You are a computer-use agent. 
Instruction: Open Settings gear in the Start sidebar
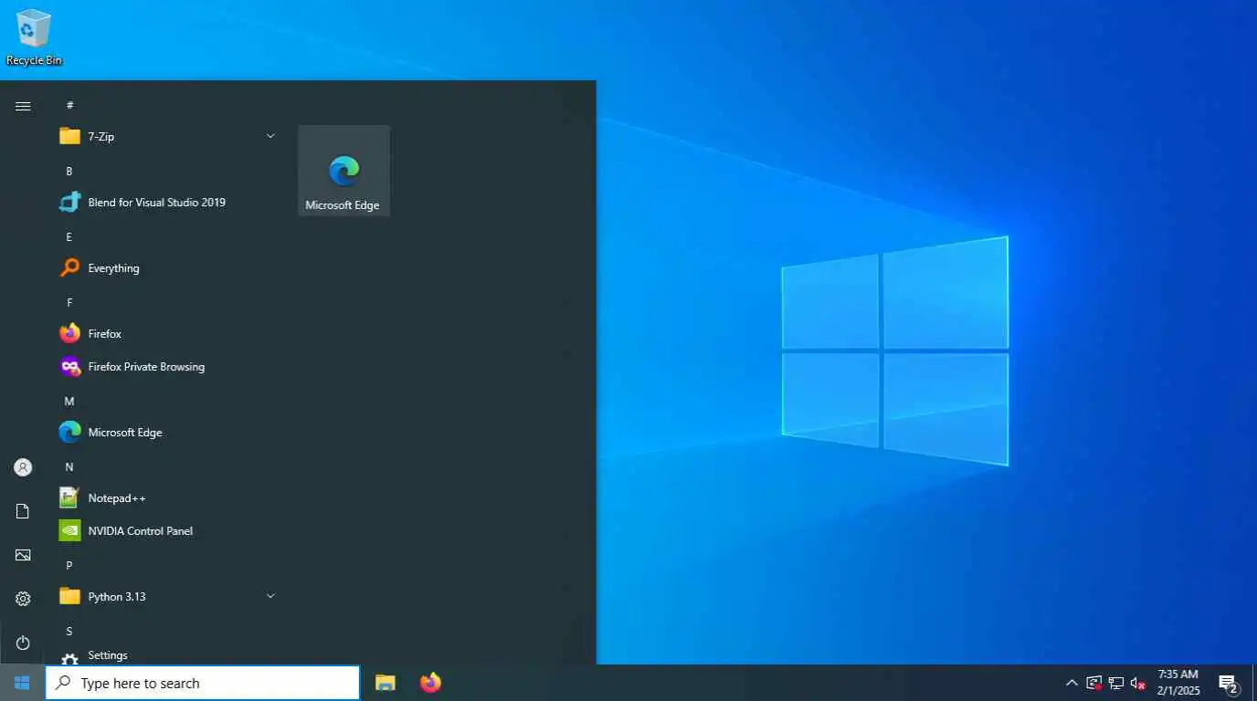[x=23, y=599]
